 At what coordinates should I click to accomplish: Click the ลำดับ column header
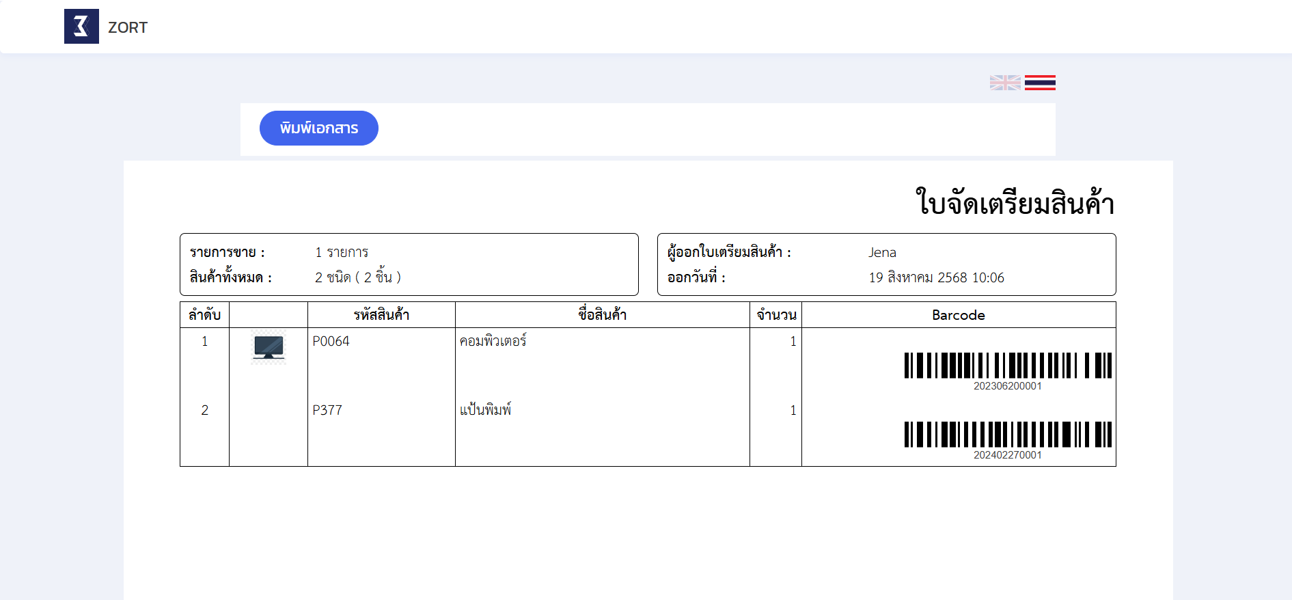point(204,315)
